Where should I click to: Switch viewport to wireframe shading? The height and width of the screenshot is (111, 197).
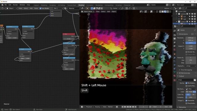pos(160,12)
